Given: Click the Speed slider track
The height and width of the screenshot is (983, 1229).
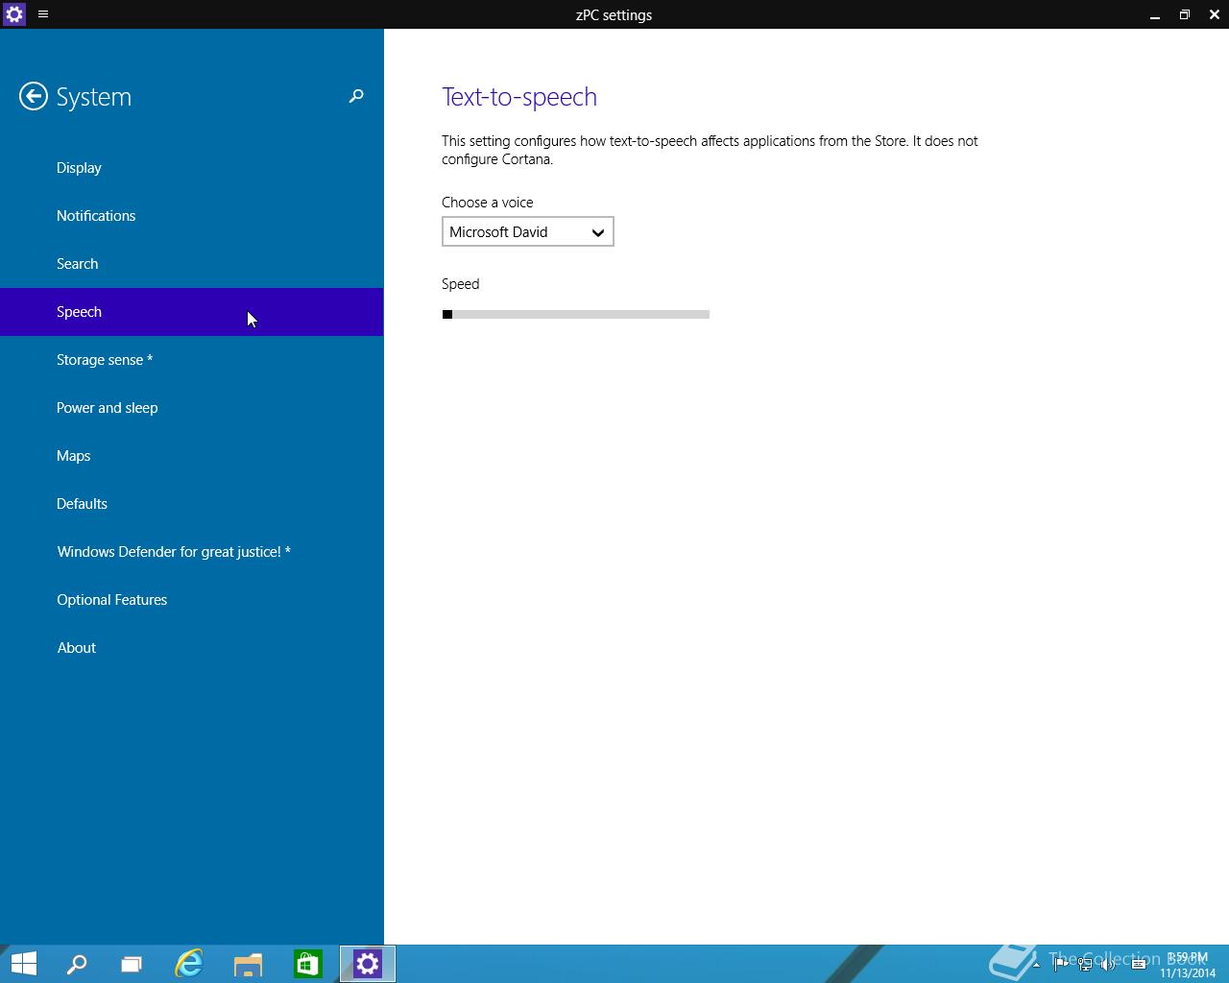Looking at the screenshot, I should pyautogui.click(x=576, y=314).
